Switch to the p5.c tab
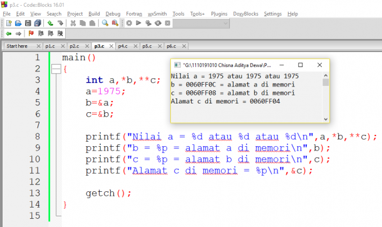 click(x=147, y=46)
